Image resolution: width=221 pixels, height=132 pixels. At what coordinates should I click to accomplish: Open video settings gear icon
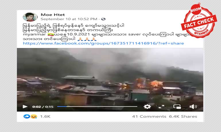coord(147,107)
